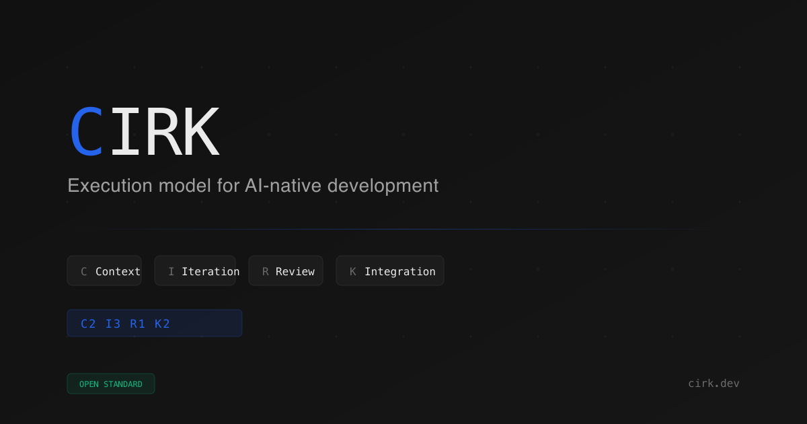Click the gray R letter icon beside Review
The width and height of the screenshot is (807, 424).
(x=266, y=272)
